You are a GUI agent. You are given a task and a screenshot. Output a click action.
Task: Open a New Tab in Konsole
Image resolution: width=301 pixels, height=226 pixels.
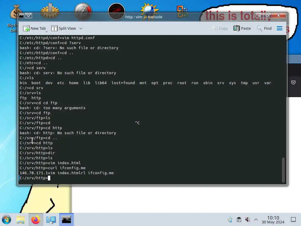point(34,29)
